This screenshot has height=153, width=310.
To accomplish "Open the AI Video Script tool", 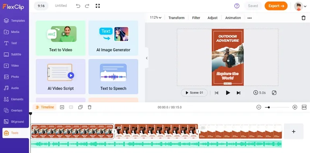I will point(60,76).
